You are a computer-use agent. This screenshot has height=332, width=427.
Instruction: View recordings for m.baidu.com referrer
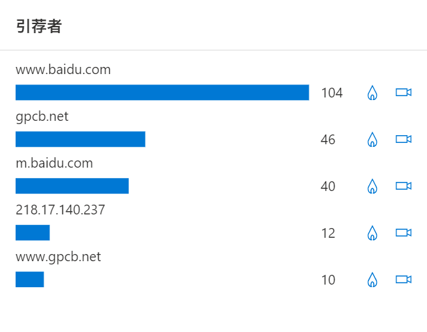(404, 186)
